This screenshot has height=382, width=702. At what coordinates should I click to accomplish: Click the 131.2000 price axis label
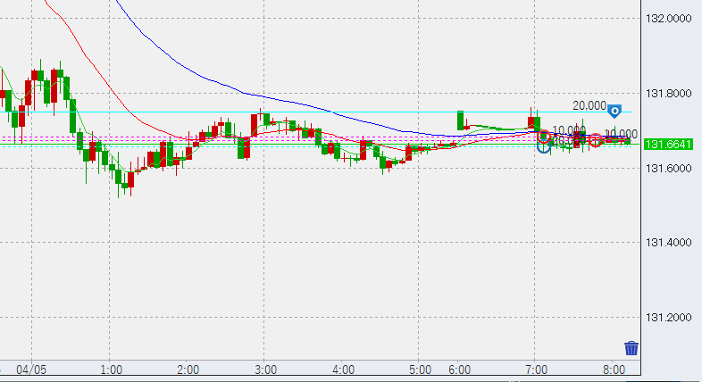(x=670, y=318)
